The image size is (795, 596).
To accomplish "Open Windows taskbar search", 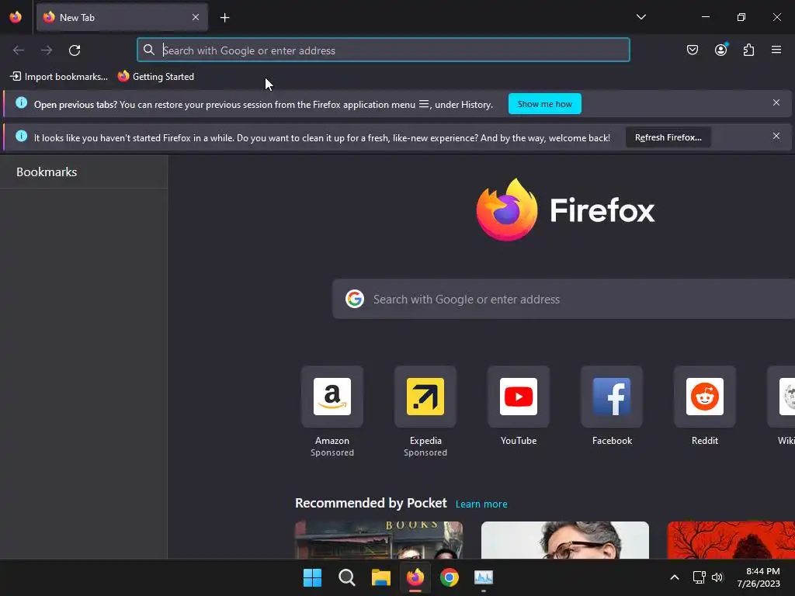I will (x=347, y=577).
